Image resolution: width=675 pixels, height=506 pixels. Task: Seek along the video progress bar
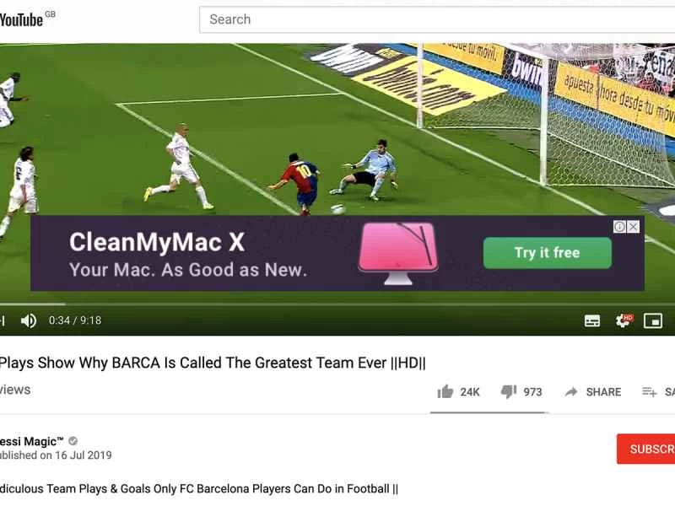(337, 304)
